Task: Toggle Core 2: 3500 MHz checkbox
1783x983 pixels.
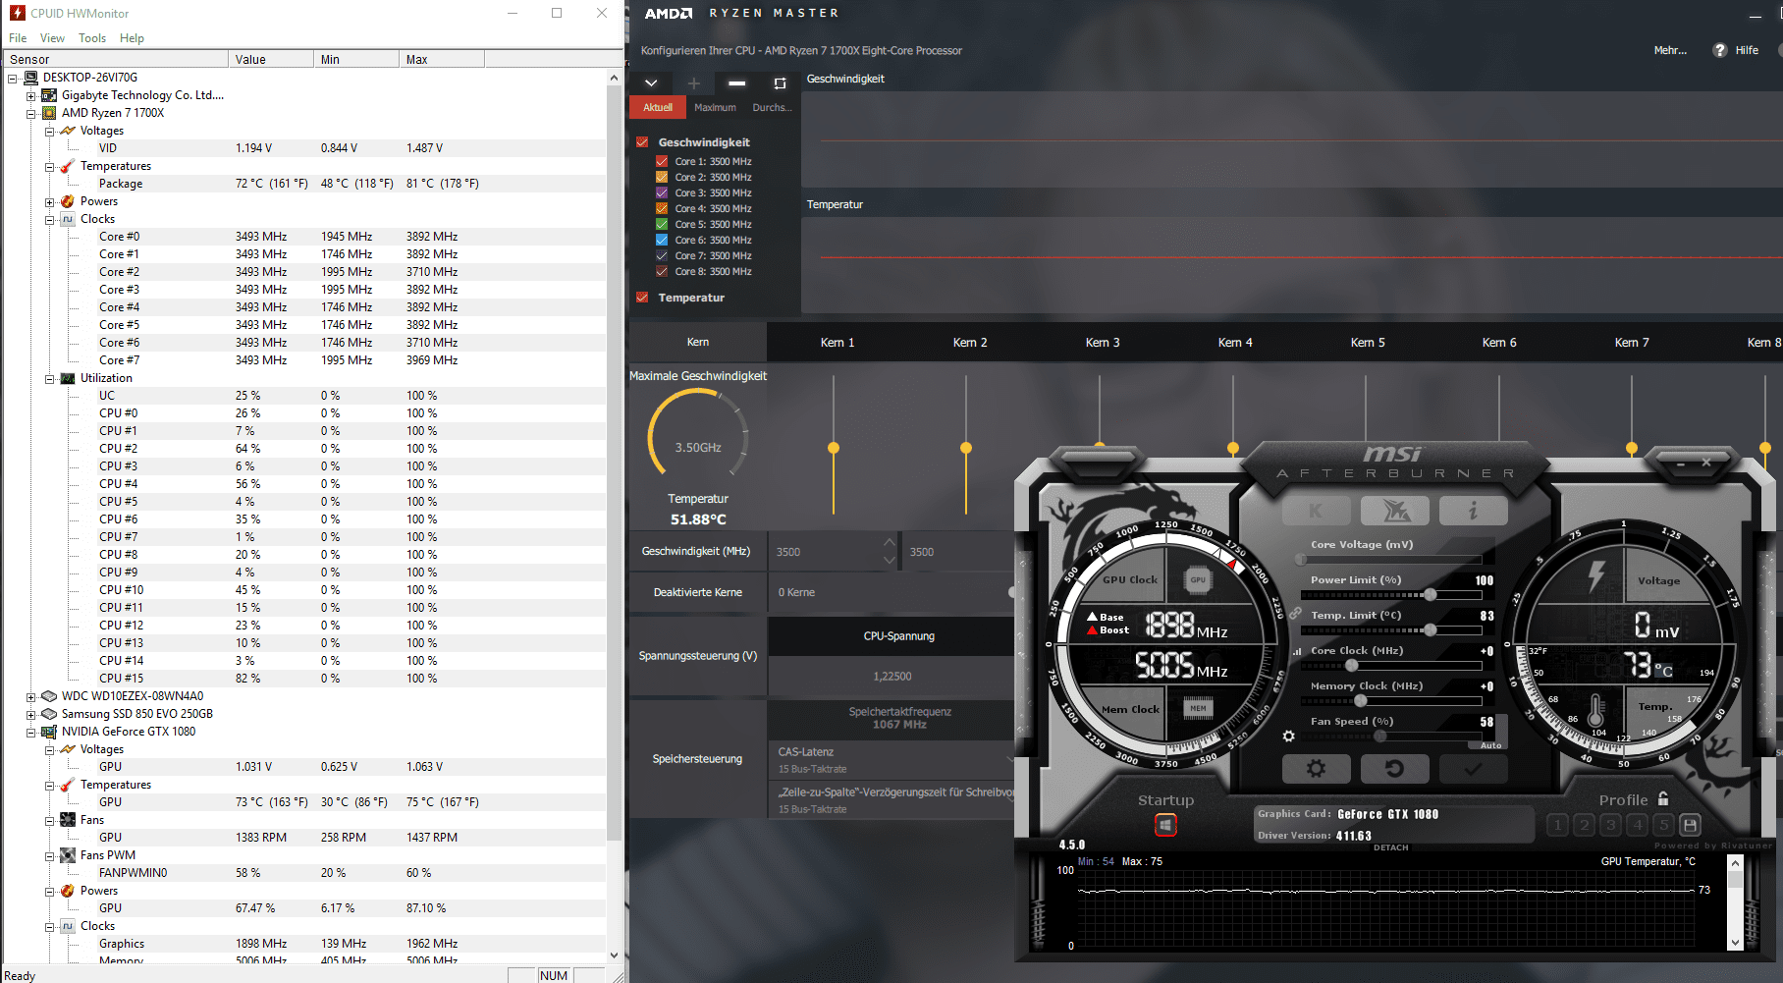Action: point(662,178)
